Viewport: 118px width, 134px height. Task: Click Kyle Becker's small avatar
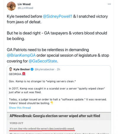click(x=11, y=69)
